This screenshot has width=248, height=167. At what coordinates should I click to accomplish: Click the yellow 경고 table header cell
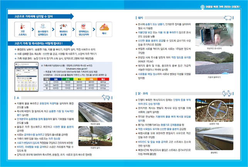click(x=79, y=79)
